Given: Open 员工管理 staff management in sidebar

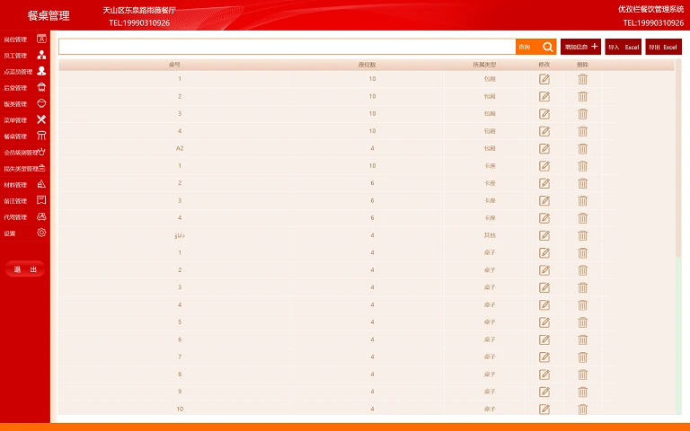Looking at the screenshot, I should pyautogui.click(x=24, y=56).
